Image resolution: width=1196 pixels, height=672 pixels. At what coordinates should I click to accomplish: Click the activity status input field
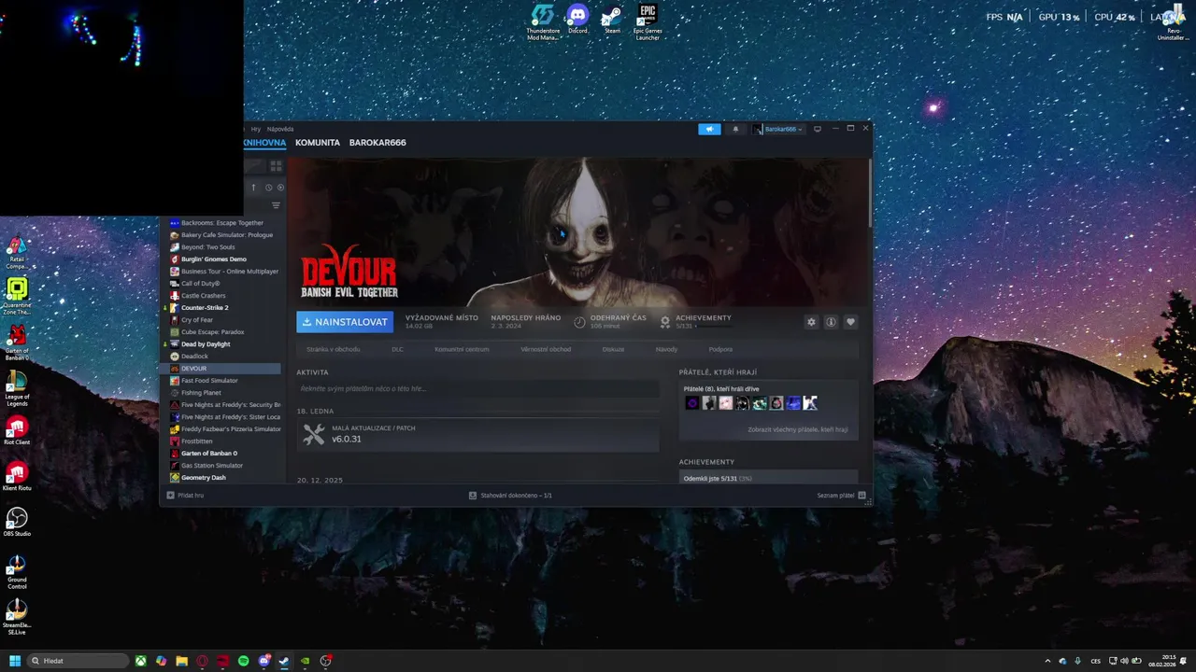click(x=477, y=388)
